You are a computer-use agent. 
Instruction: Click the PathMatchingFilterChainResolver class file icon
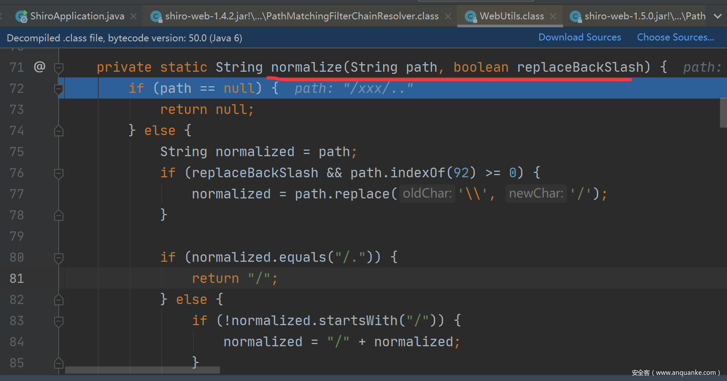pos(156,17)
